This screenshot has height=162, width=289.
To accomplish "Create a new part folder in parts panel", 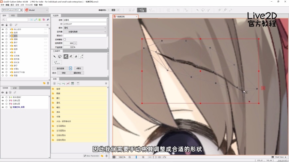I will tap(44, 83).
